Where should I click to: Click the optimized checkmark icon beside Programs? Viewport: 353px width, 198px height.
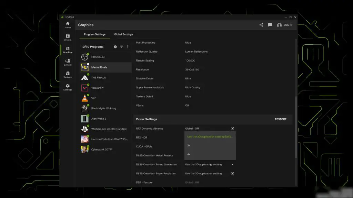pyautogui.click(x=115, y=47)
